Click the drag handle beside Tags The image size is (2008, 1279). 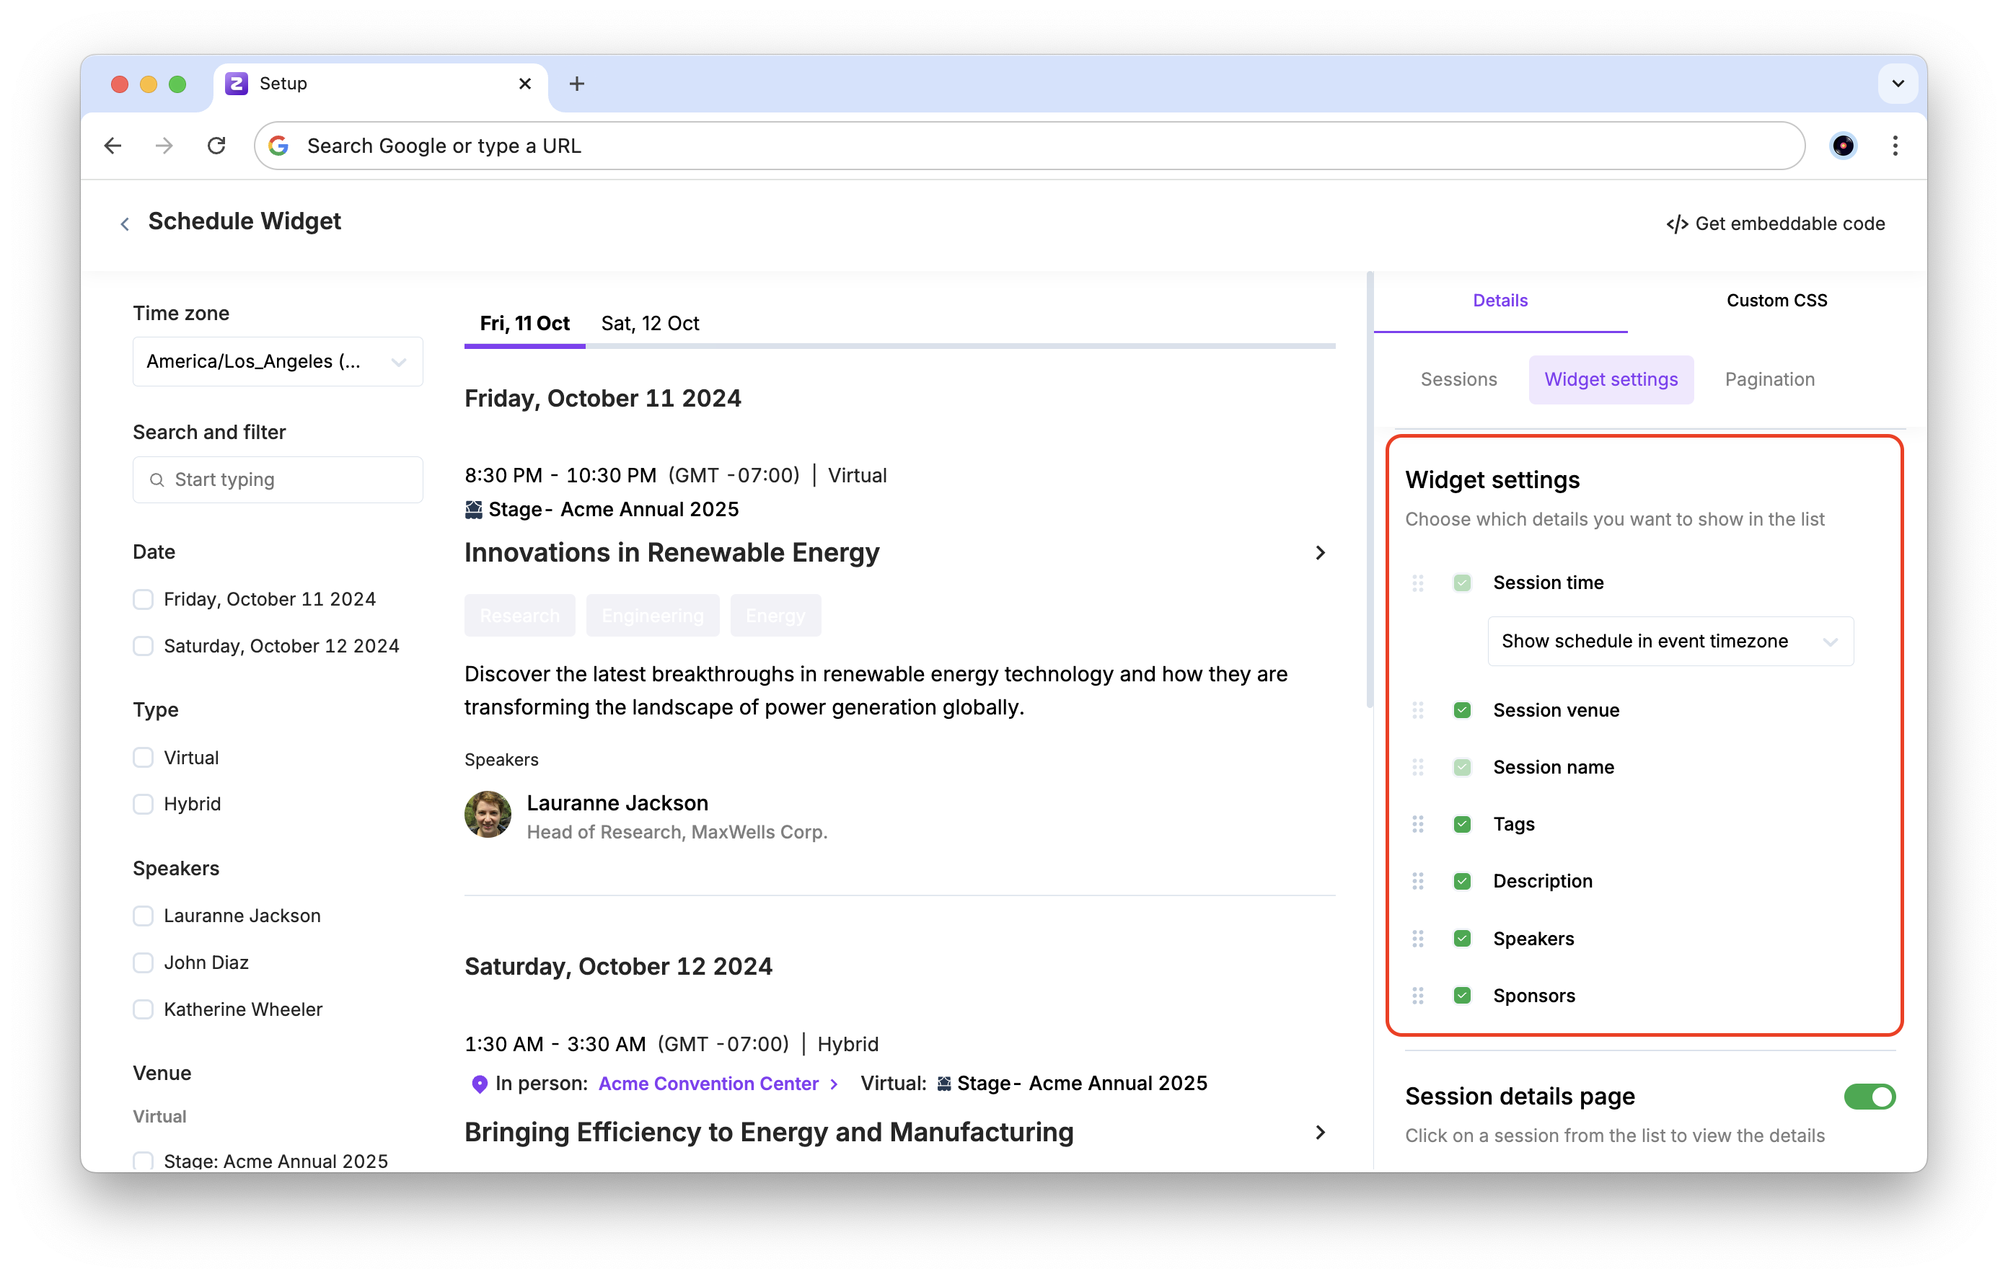1417,824
